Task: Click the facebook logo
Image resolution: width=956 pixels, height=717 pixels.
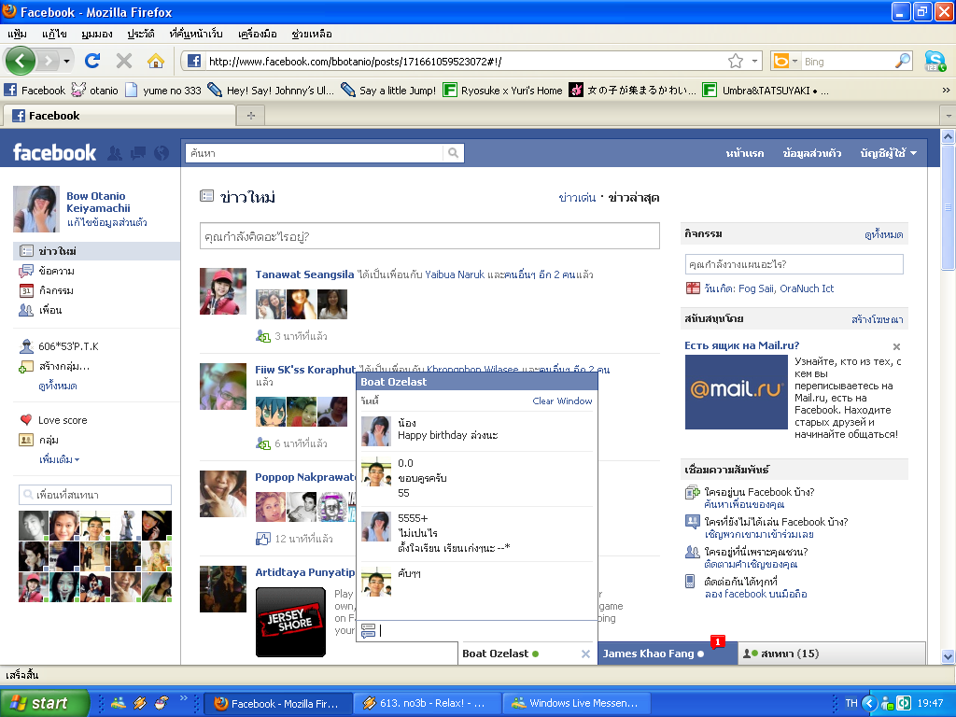Action: tap(54, 152)
